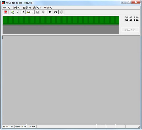Click the grayed replace icon
Image resolution: width=142 pixels, height=130 pixels.
click(x=62, y=12)
